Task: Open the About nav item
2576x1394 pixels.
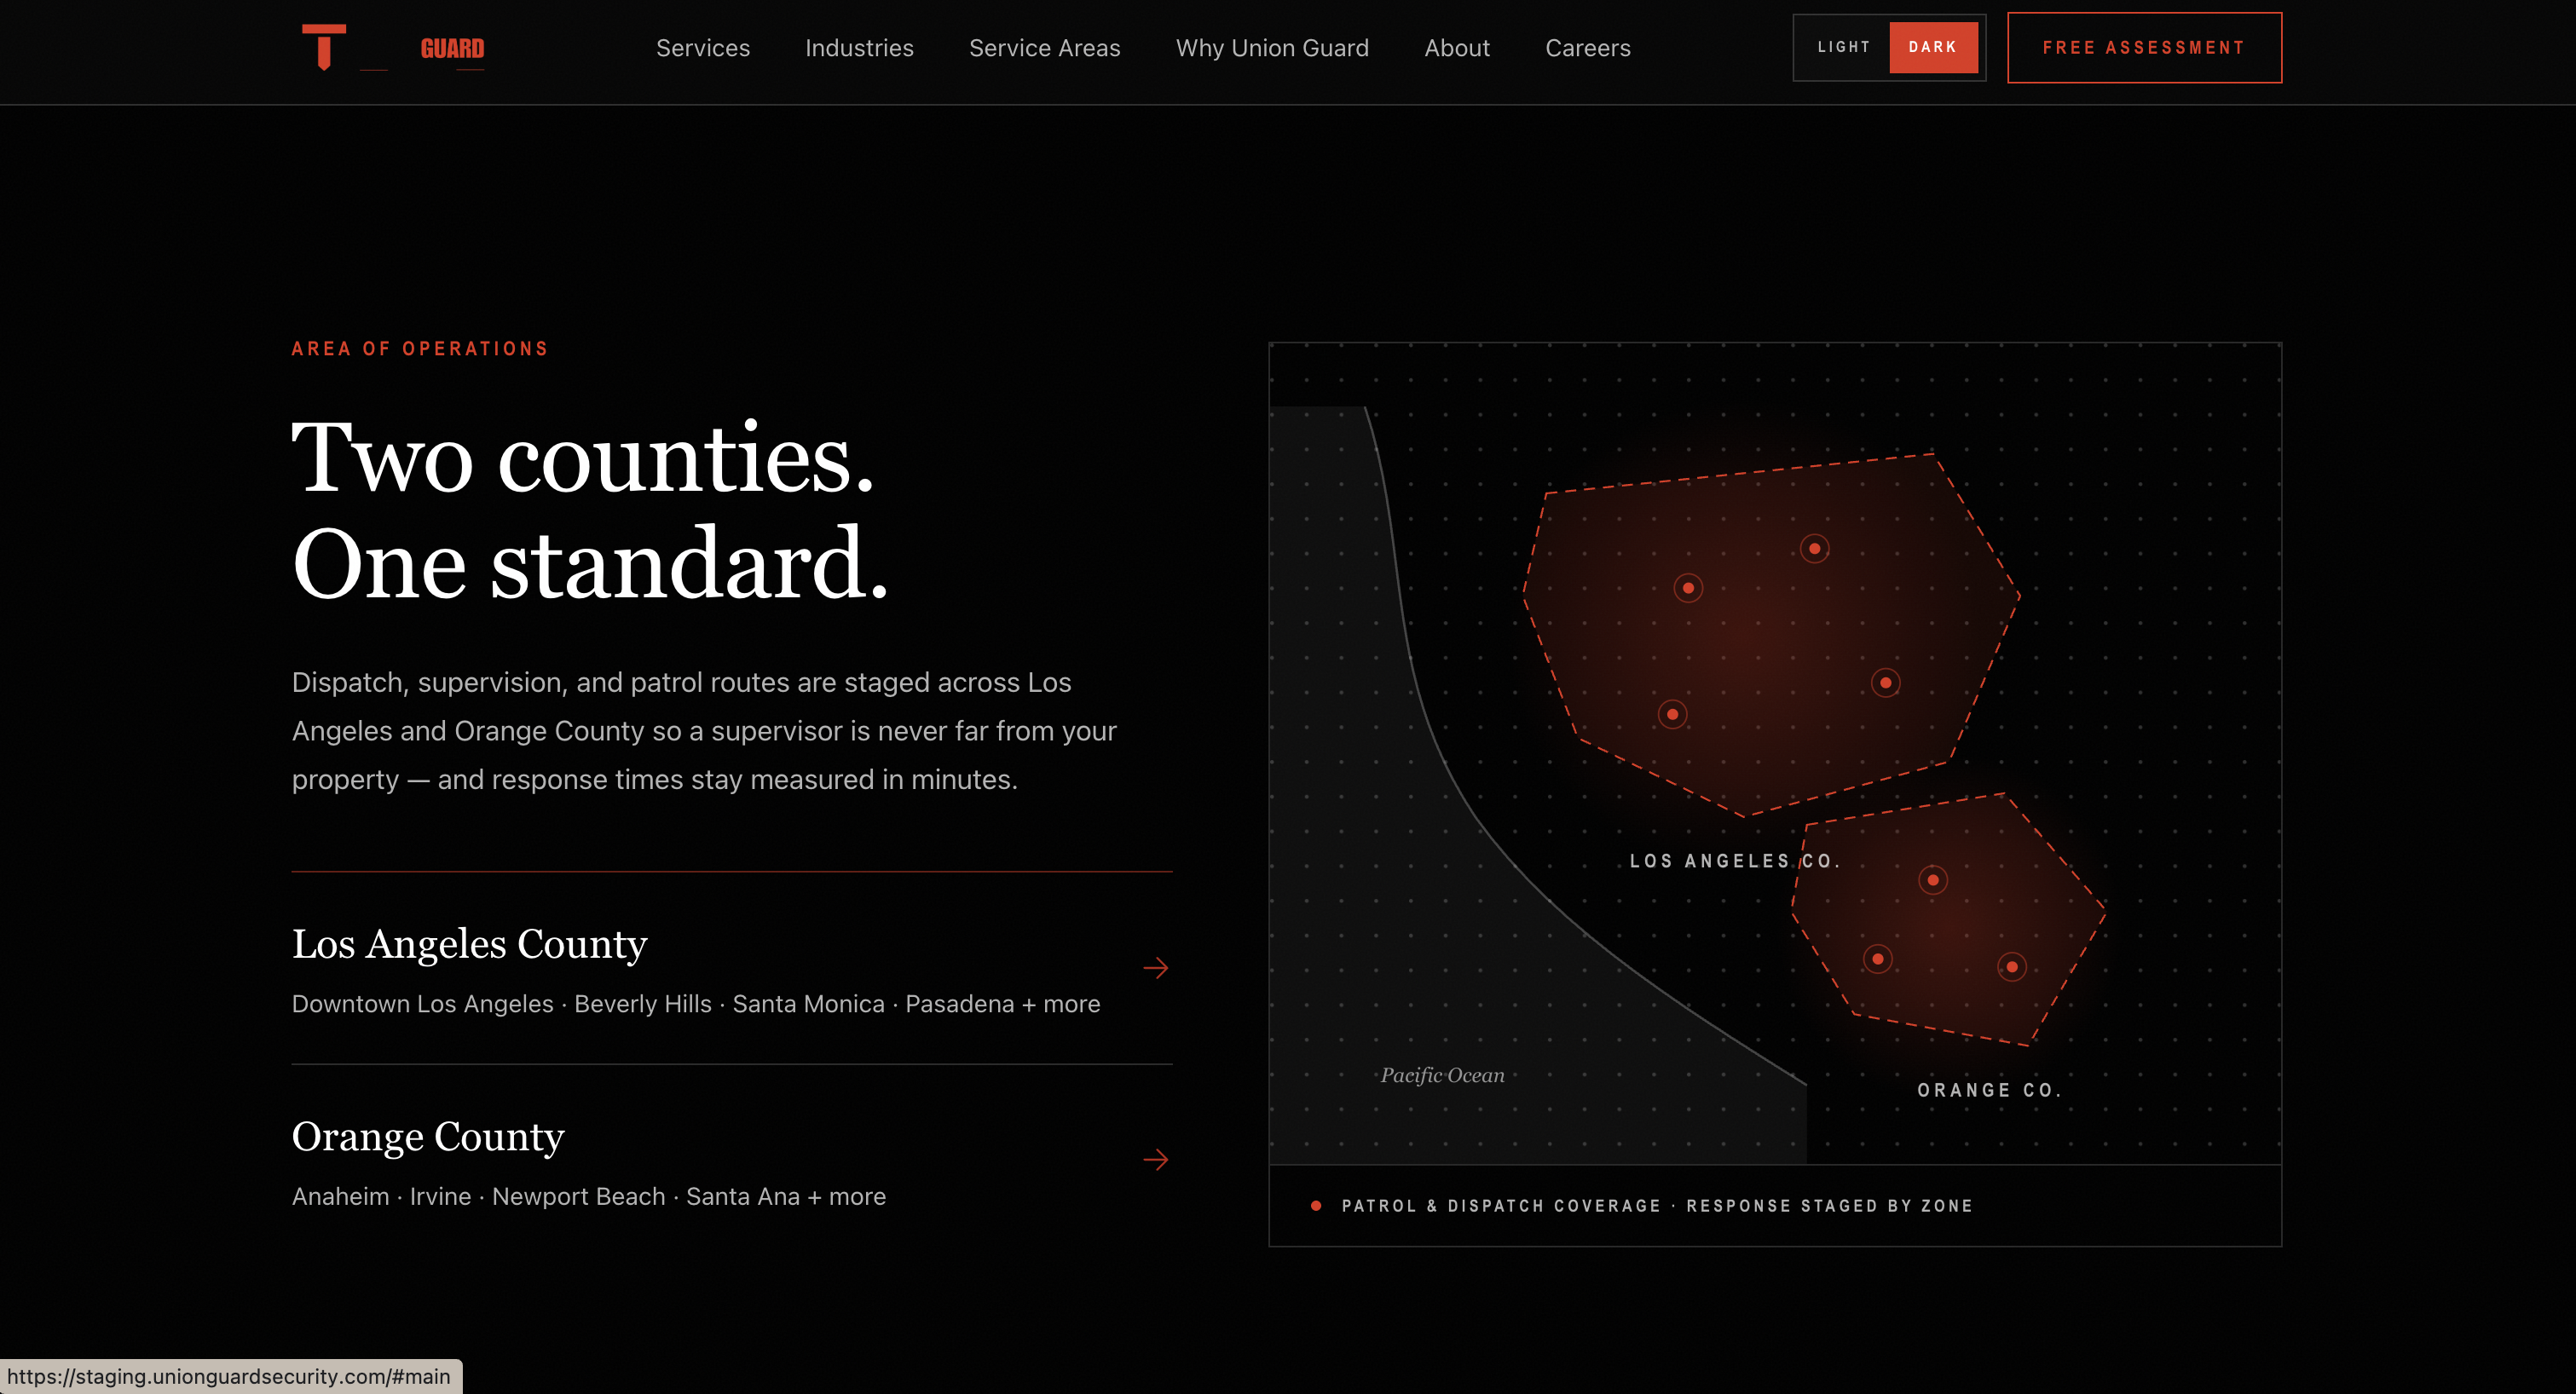Action: point(1457,48)
